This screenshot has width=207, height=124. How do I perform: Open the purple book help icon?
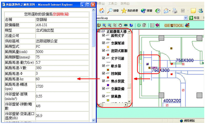[x=157, y=25]
